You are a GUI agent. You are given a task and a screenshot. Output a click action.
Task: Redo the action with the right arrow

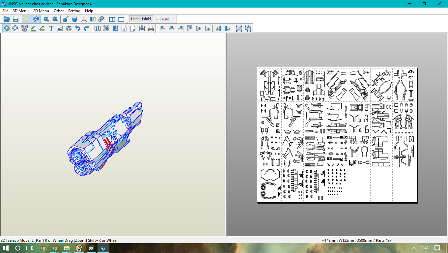(x=86, y=28)
